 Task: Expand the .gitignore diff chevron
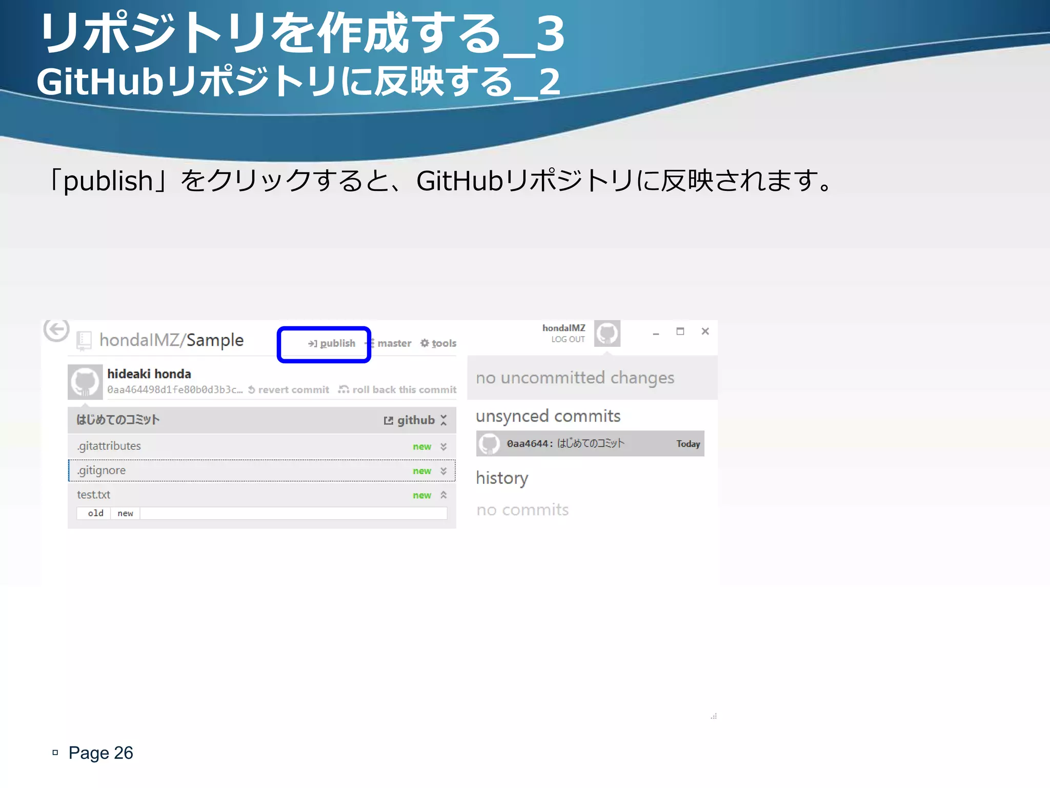point(443,471)
